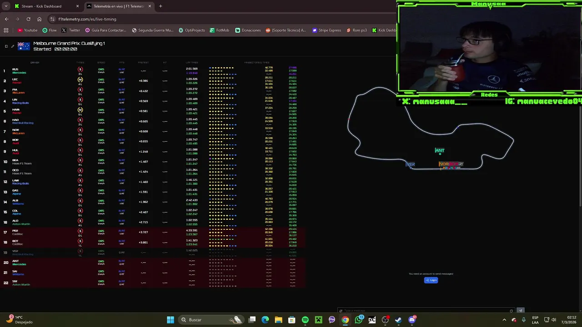The image size is (582, 327).
Task: Select the Telemetría en vivo tab
Action: click(x=119, y=6)
